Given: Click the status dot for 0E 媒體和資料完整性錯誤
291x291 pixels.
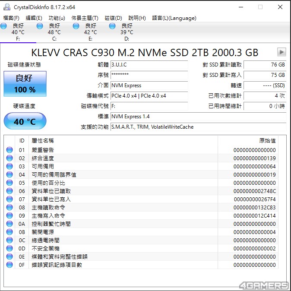Looking at the screenshot, I should 9,256.
